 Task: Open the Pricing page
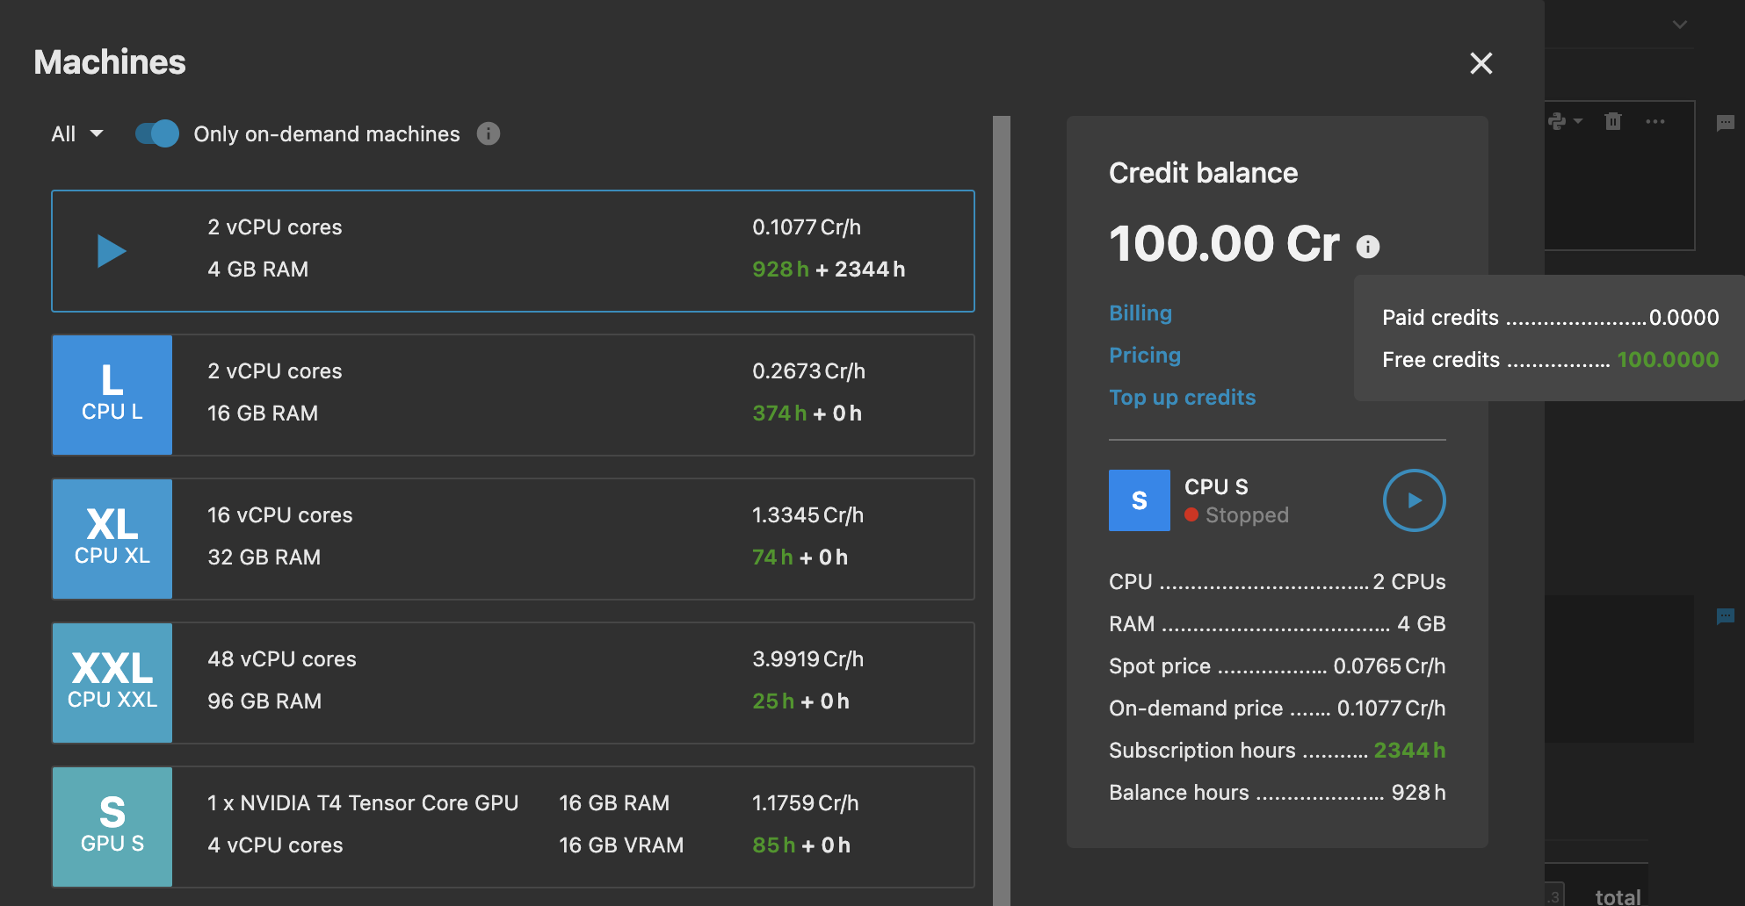1144,355
